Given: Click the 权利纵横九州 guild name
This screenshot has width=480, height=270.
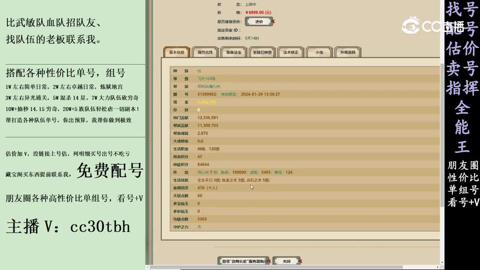Looking at the screenshot, I should click(209, 87).
